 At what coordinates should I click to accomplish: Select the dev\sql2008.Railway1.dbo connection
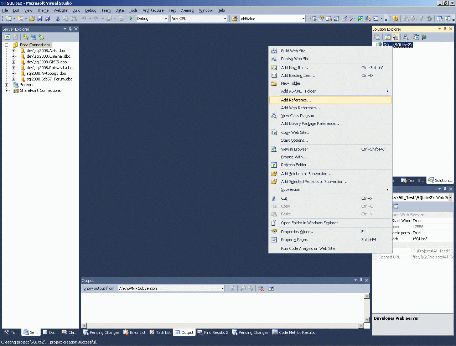click(50, 68)
